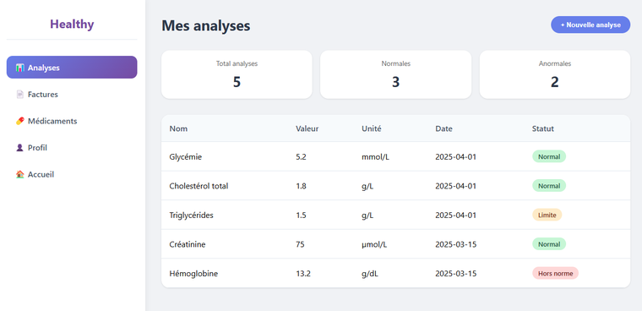This screenshot has height=311, width=642.
Task: Click the Statut column header
Action: click(x=542, y=128)
